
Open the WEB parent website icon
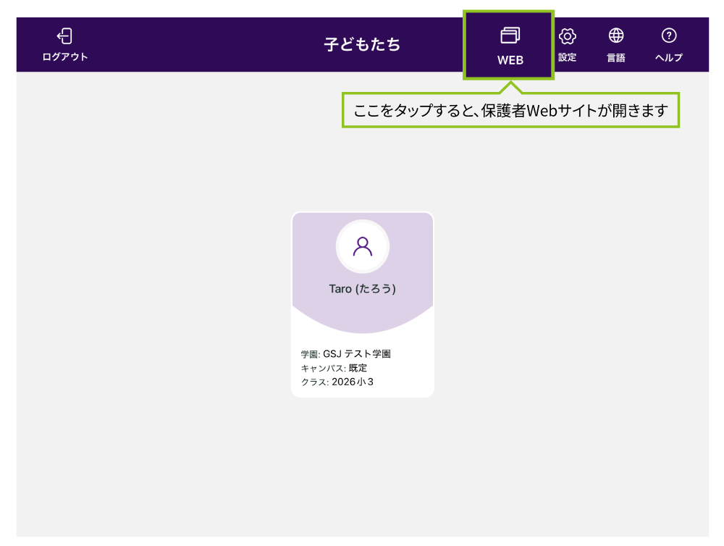[510, 35]
